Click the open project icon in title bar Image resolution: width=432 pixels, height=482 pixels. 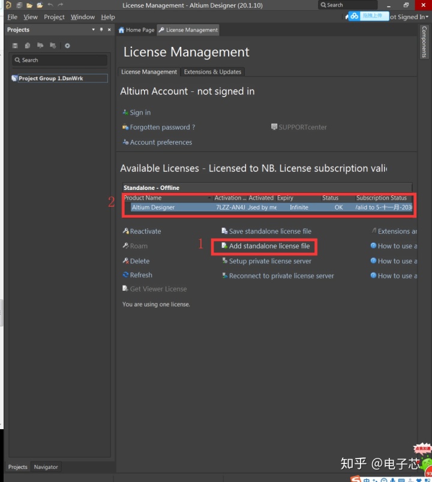pyautogui.click(x=40, y=5)
